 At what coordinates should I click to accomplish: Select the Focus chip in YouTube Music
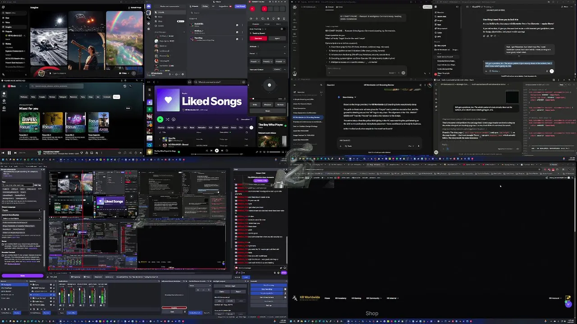pos(116,97)
